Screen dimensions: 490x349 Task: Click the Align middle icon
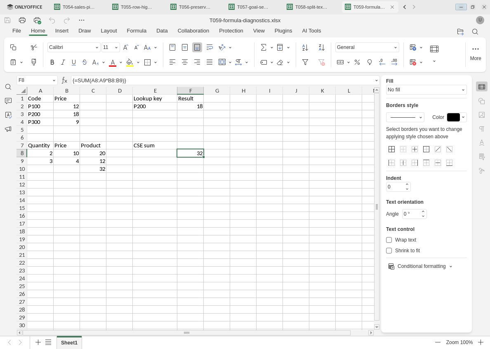(x=185, y=47)
